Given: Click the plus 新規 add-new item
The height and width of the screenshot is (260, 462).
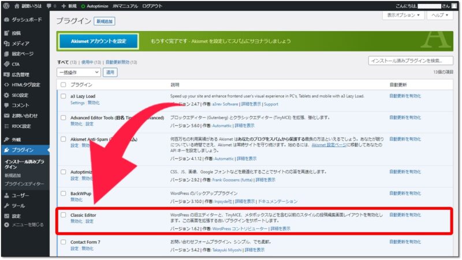Looking at the screenshot, I should [69, 6].
